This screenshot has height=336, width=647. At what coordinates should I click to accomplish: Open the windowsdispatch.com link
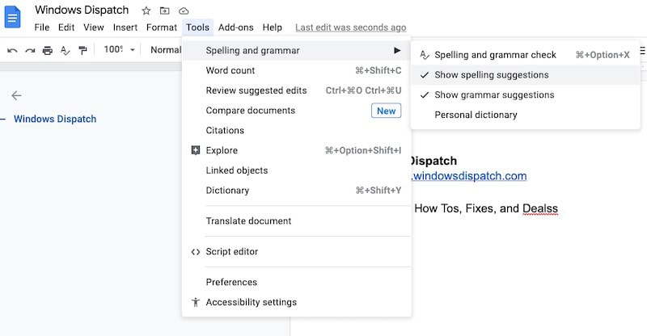pyautogui.click(x=469, y=176)
